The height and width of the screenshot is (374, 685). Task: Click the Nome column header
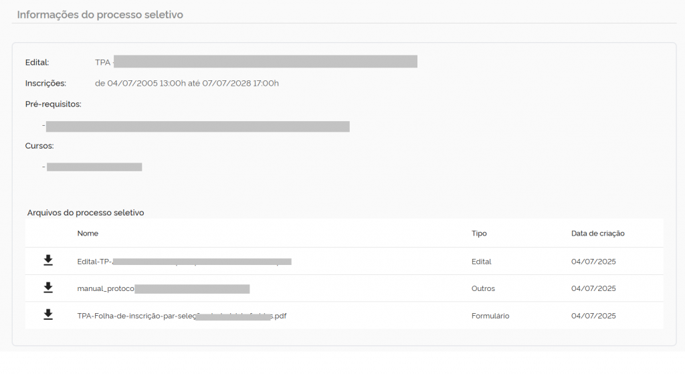[88, 233]
